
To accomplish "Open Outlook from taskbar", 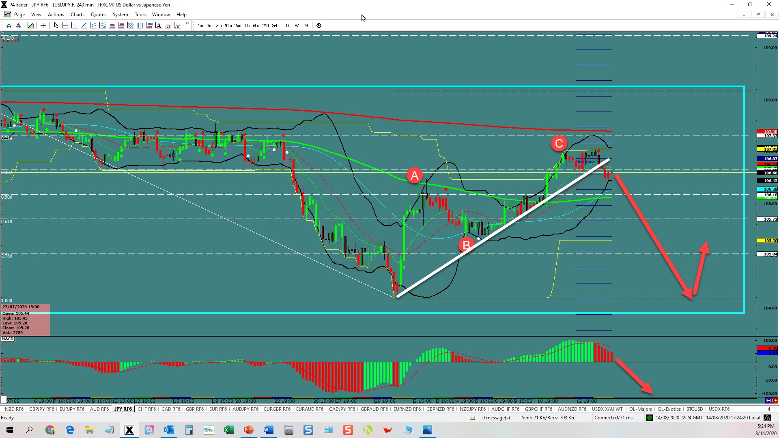I will tap(169, 430).
